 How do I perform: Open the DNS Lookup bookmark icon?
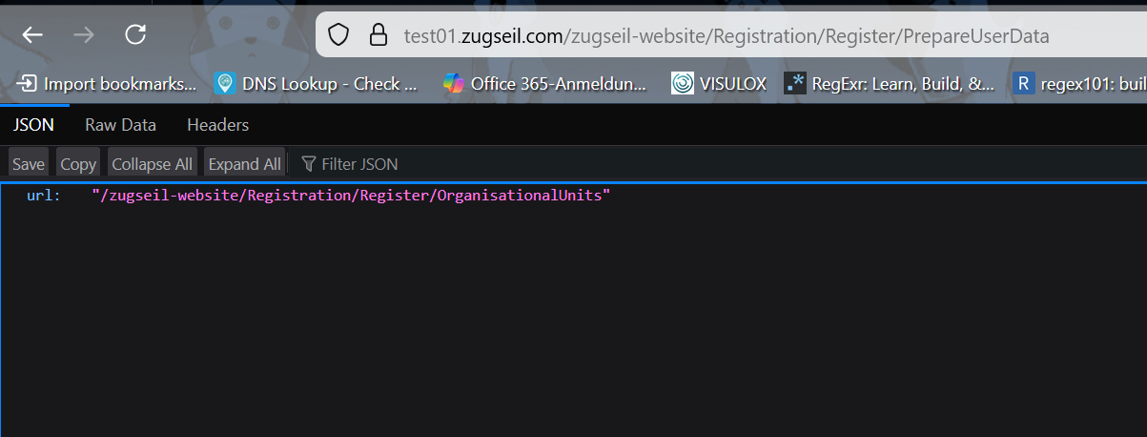click(x=225, y=84)
